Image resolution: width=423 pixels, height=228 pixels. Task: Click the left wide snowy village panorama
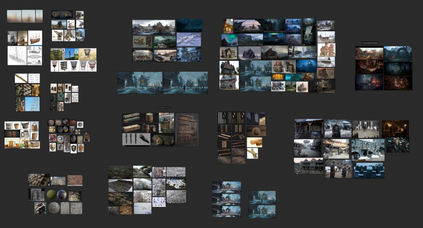coord(140,82)
